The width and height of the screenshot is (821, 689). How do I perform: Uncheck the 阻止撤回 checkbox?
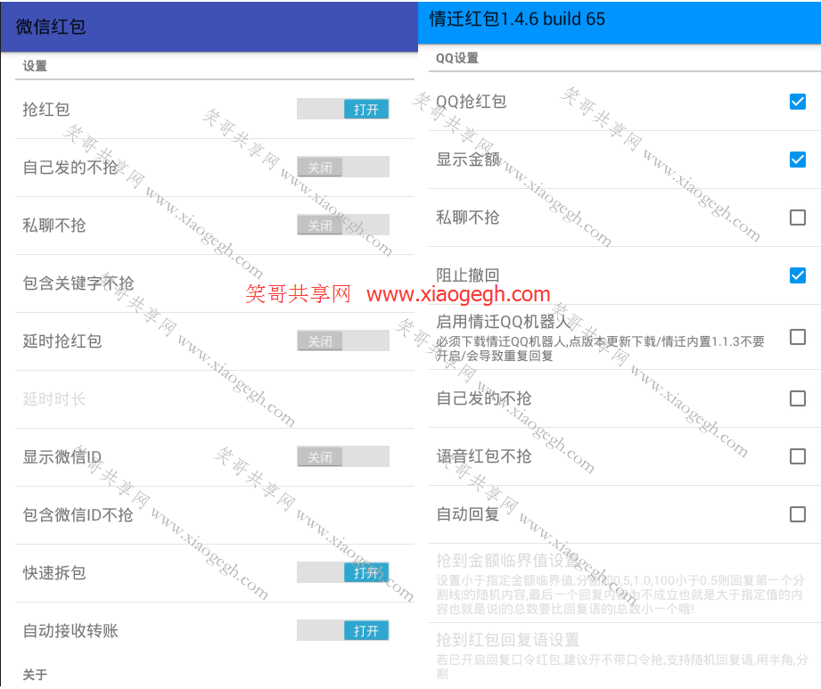[798, 275]
